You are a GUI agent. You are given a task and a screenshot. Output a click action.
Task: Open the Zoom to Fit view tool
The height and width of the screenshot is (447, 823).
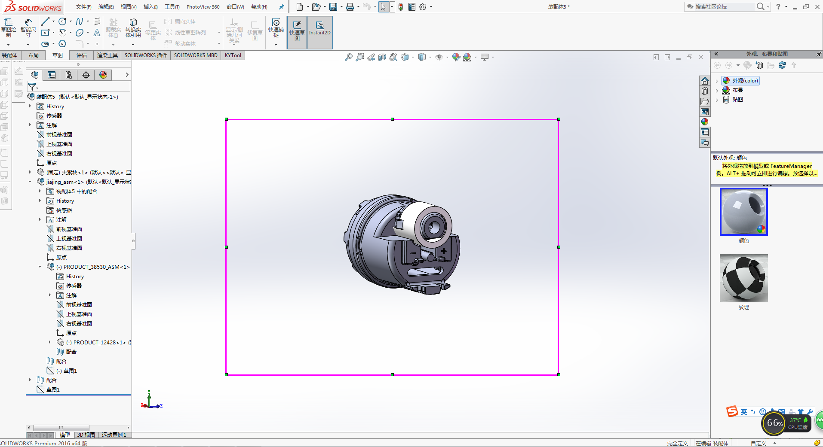pos(348,57)
